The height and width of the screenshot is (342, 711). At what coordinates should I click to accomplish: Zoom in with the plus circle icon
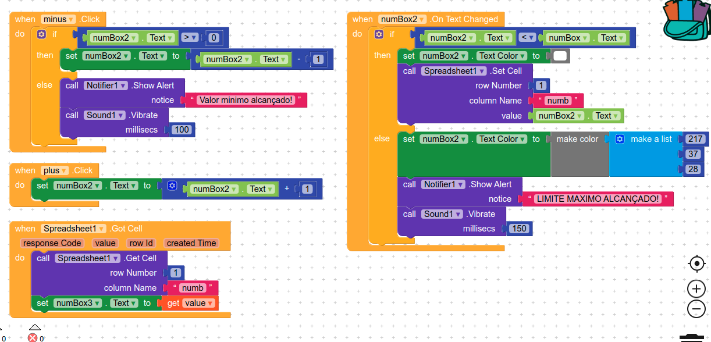pos(696,288)
